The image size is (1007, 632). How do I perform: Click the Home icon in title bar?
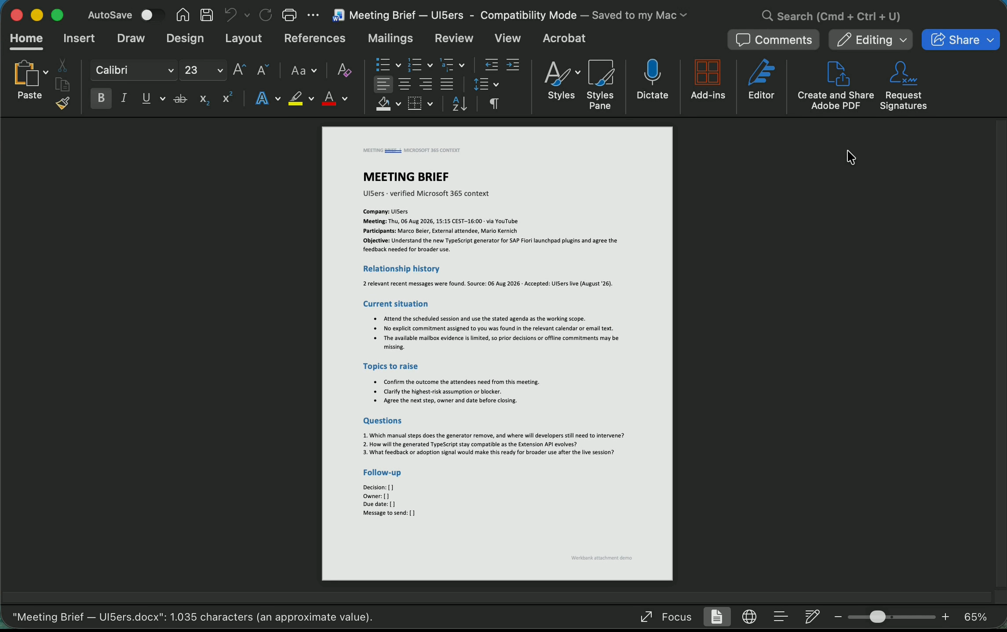(183, 15)
